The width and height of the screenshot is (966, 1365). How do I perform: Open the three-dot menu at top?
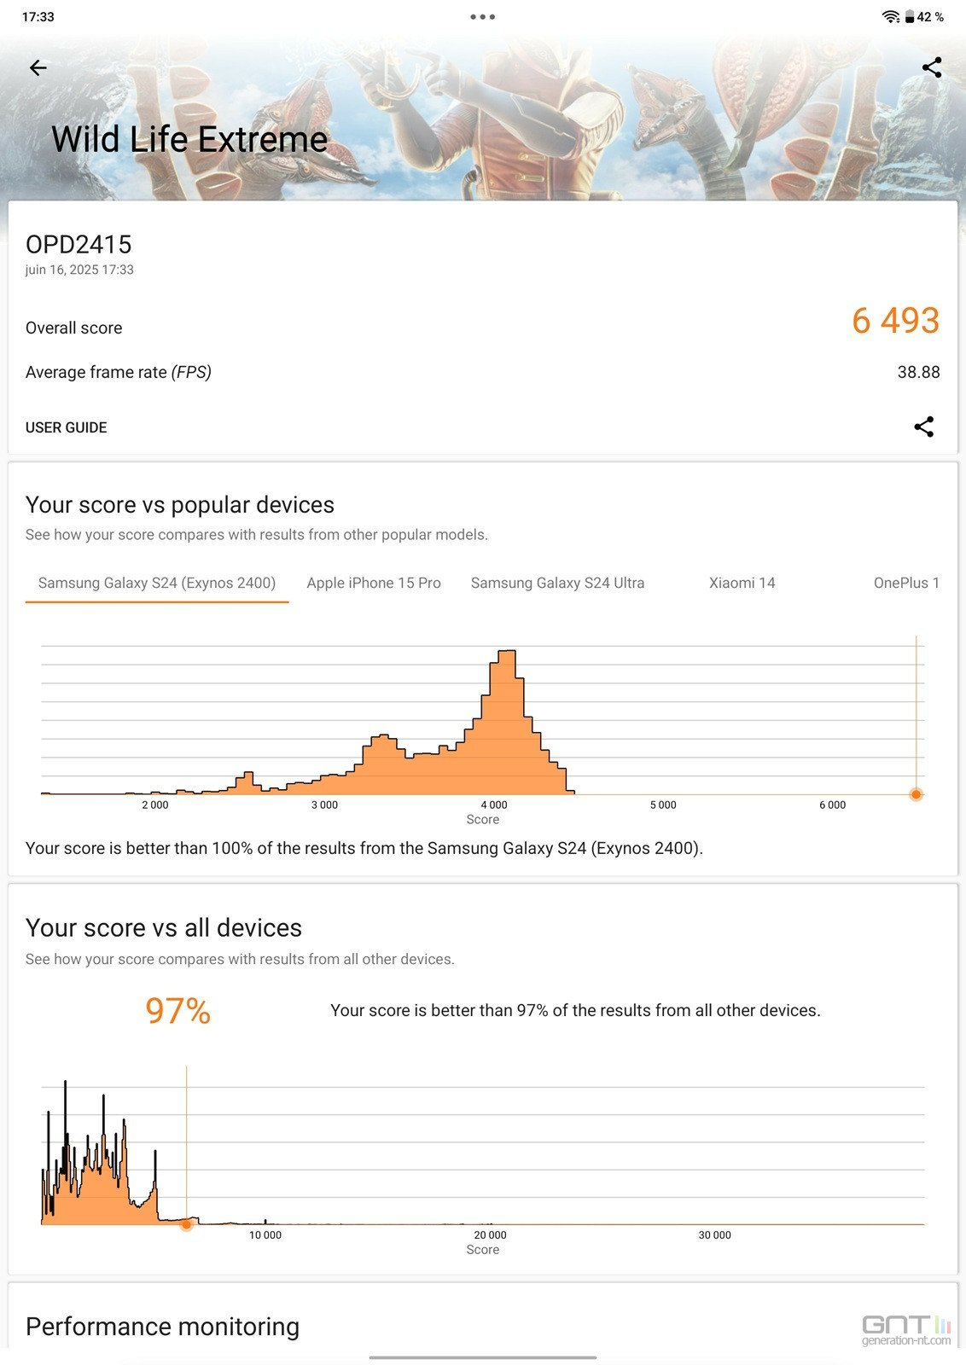pyautogui.click(x=483, y=17)
